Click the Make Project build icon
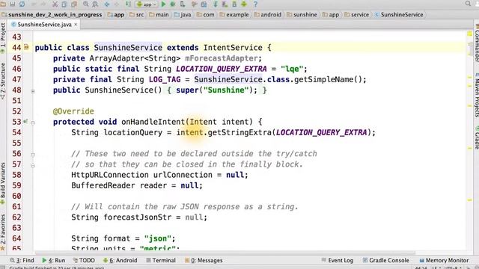 click(x=128, y=4)
